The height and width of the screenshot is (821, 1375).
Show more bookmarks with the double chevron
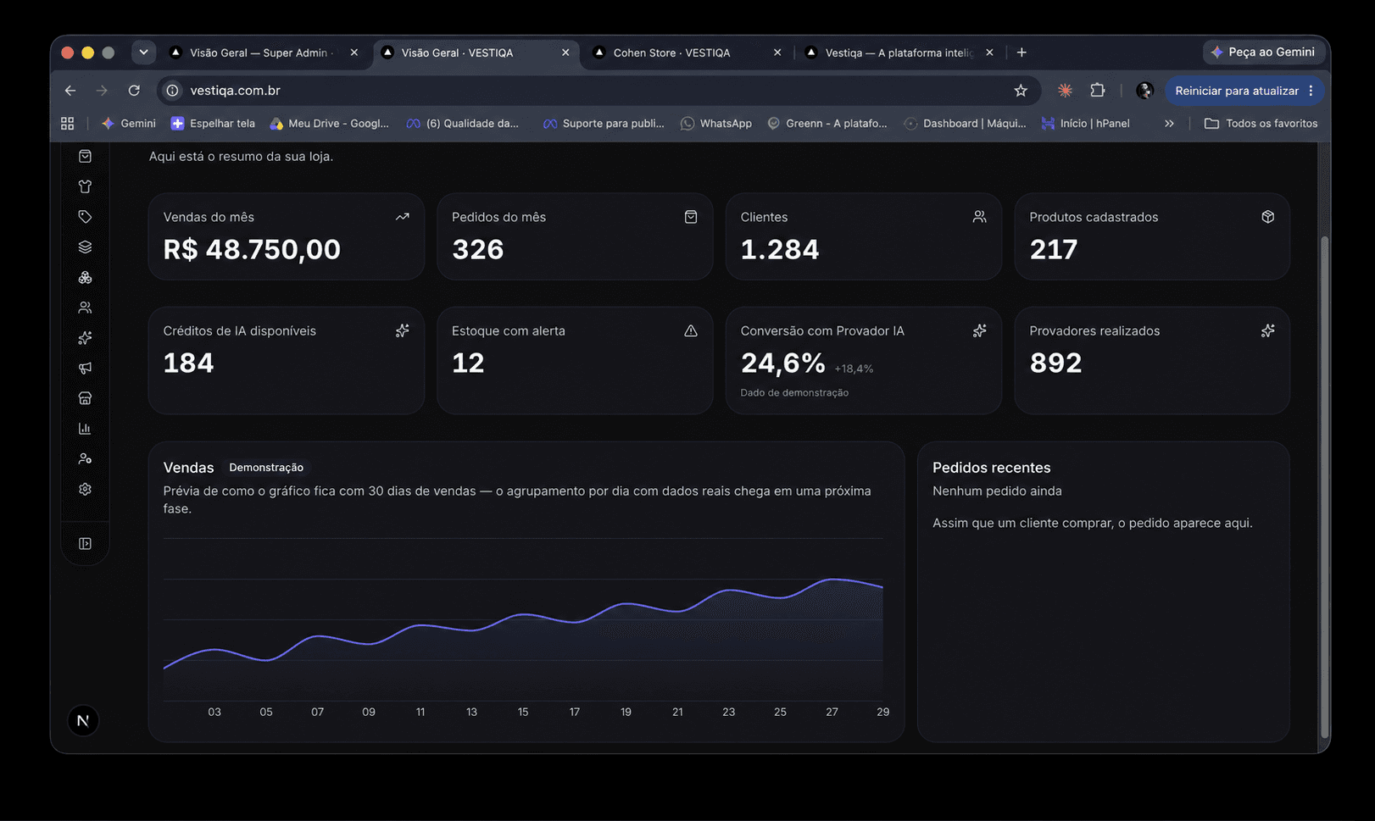tap(1169, 124)
